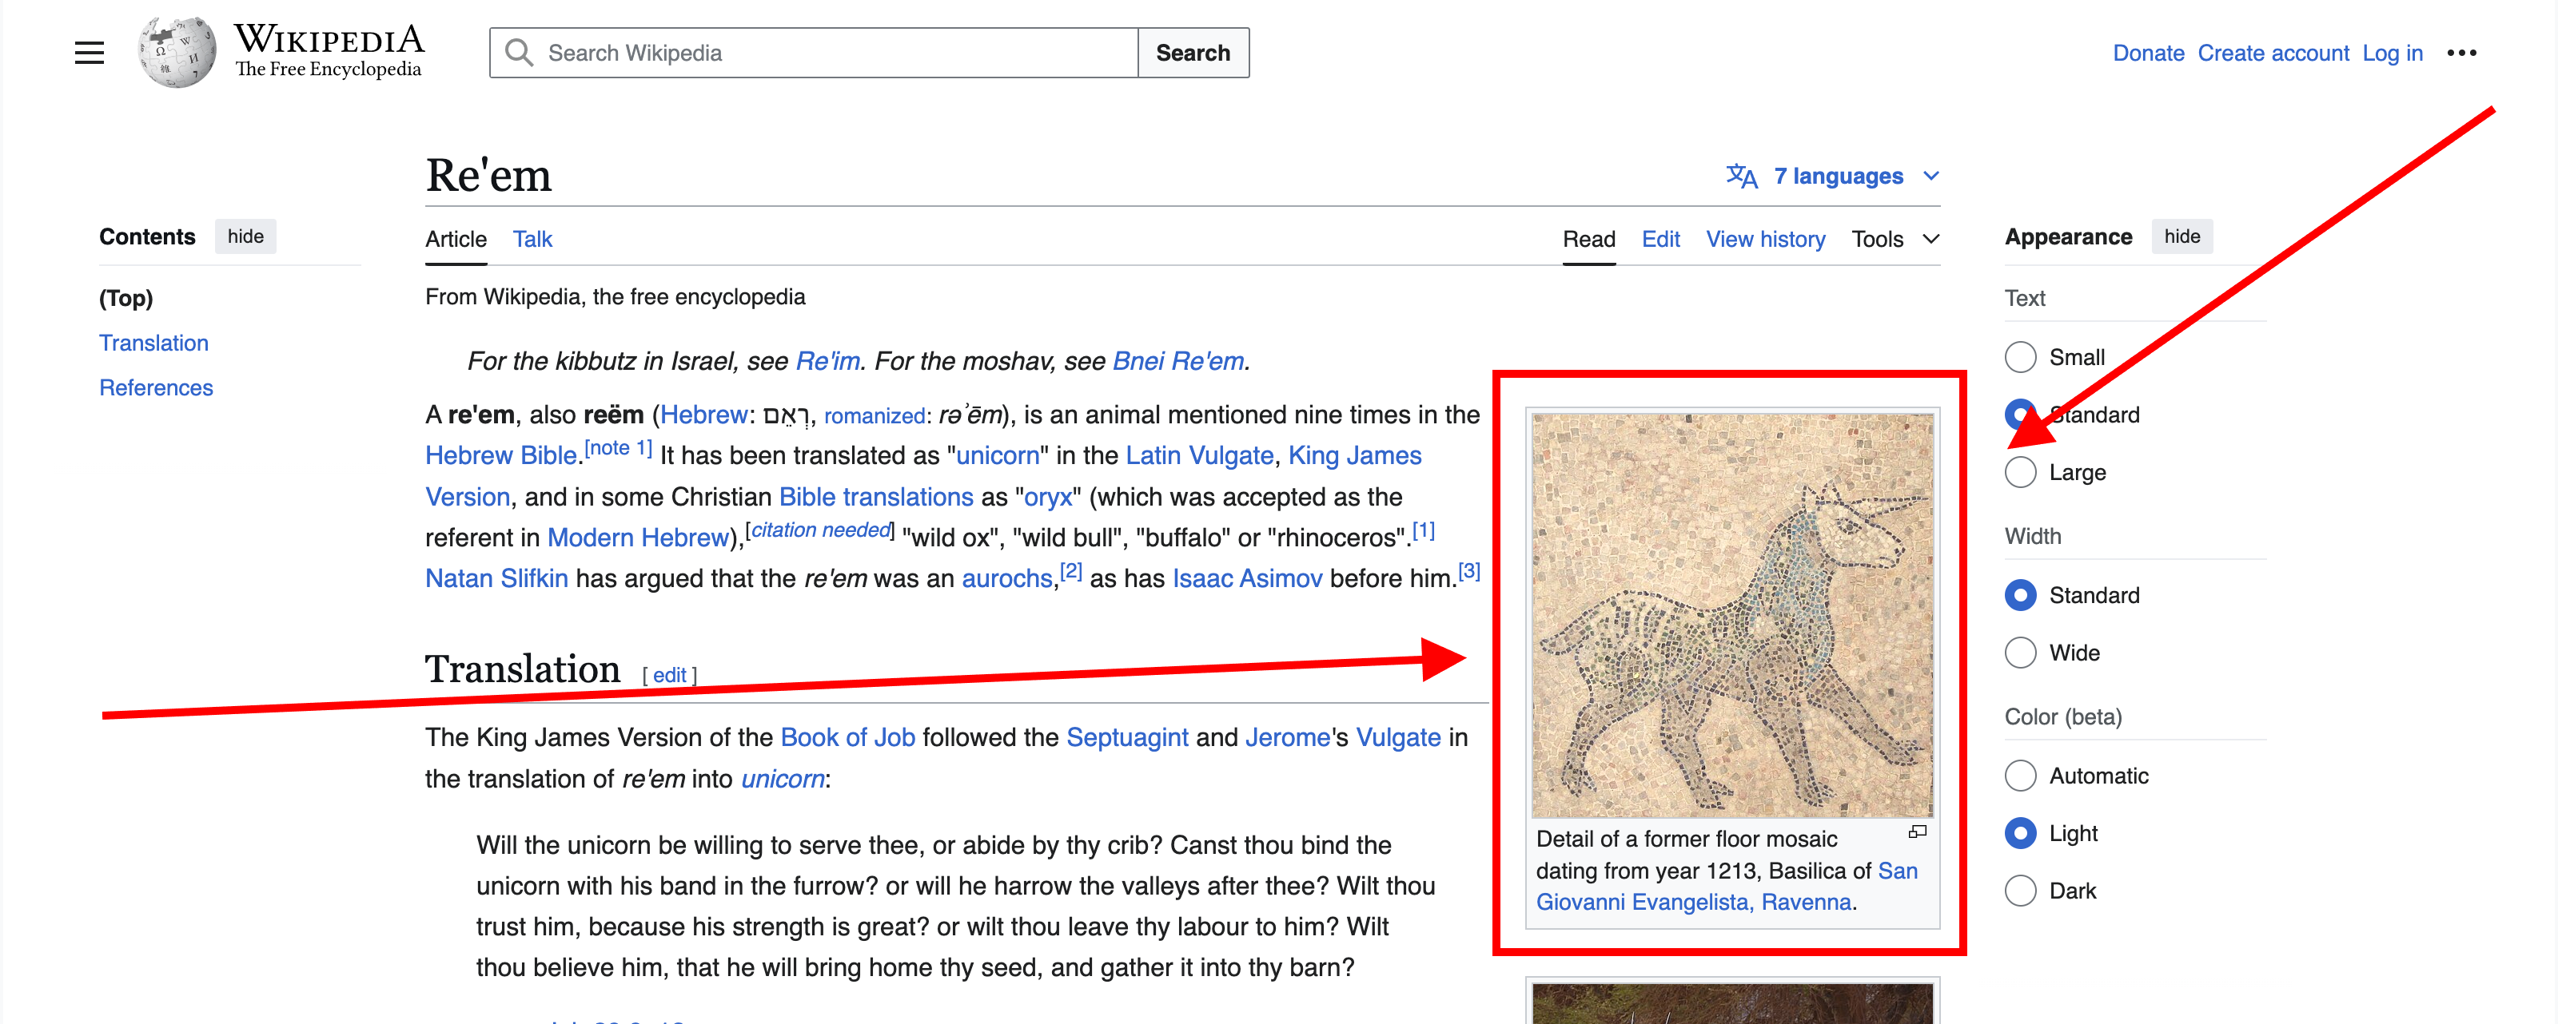Image resolution: width=2558 pixels, height=1024 pixels.
Task: Jump to References section in contents
Action: pyautogui.click(x=156, y=387)
